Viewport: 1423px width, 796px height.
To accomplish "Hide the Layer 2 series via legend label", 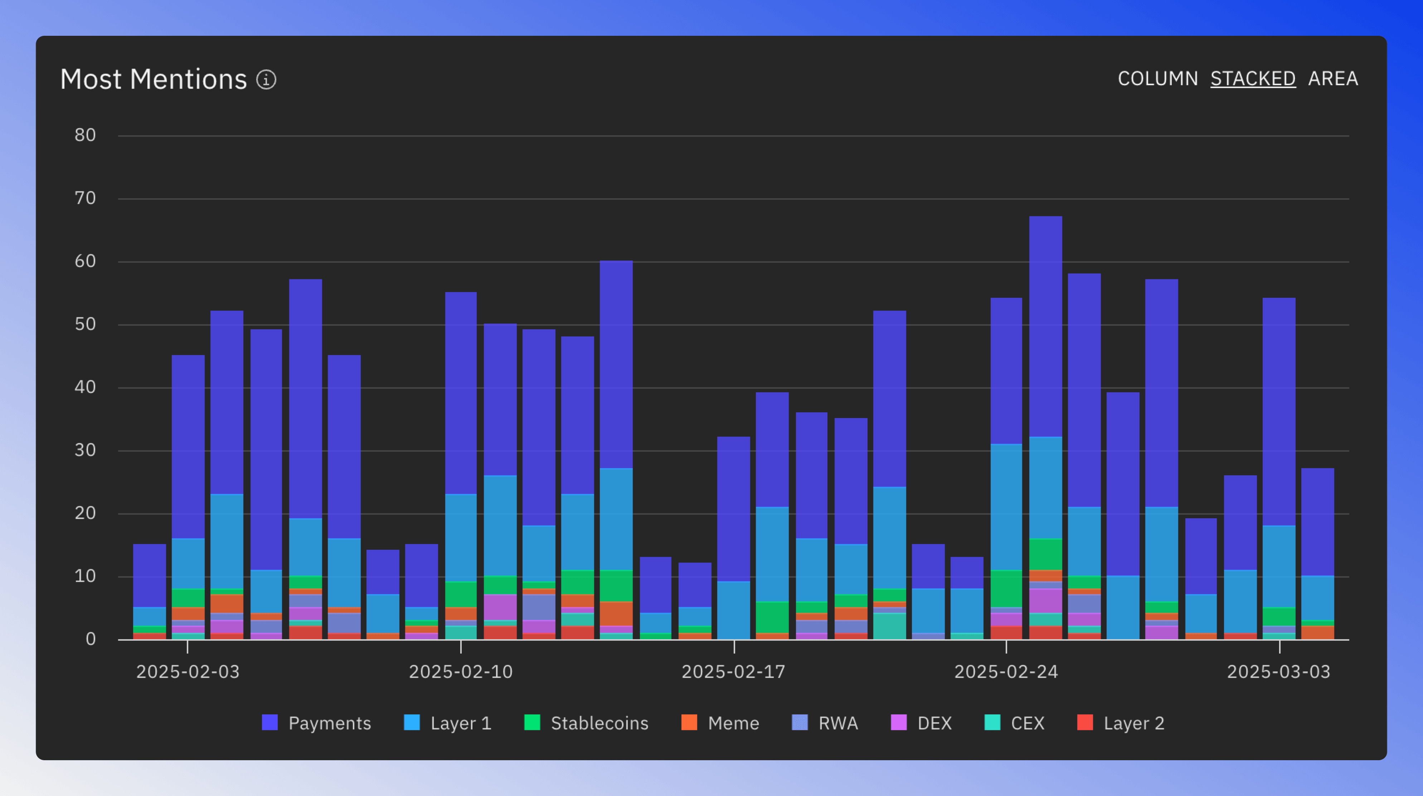I will click(1134, 723).
